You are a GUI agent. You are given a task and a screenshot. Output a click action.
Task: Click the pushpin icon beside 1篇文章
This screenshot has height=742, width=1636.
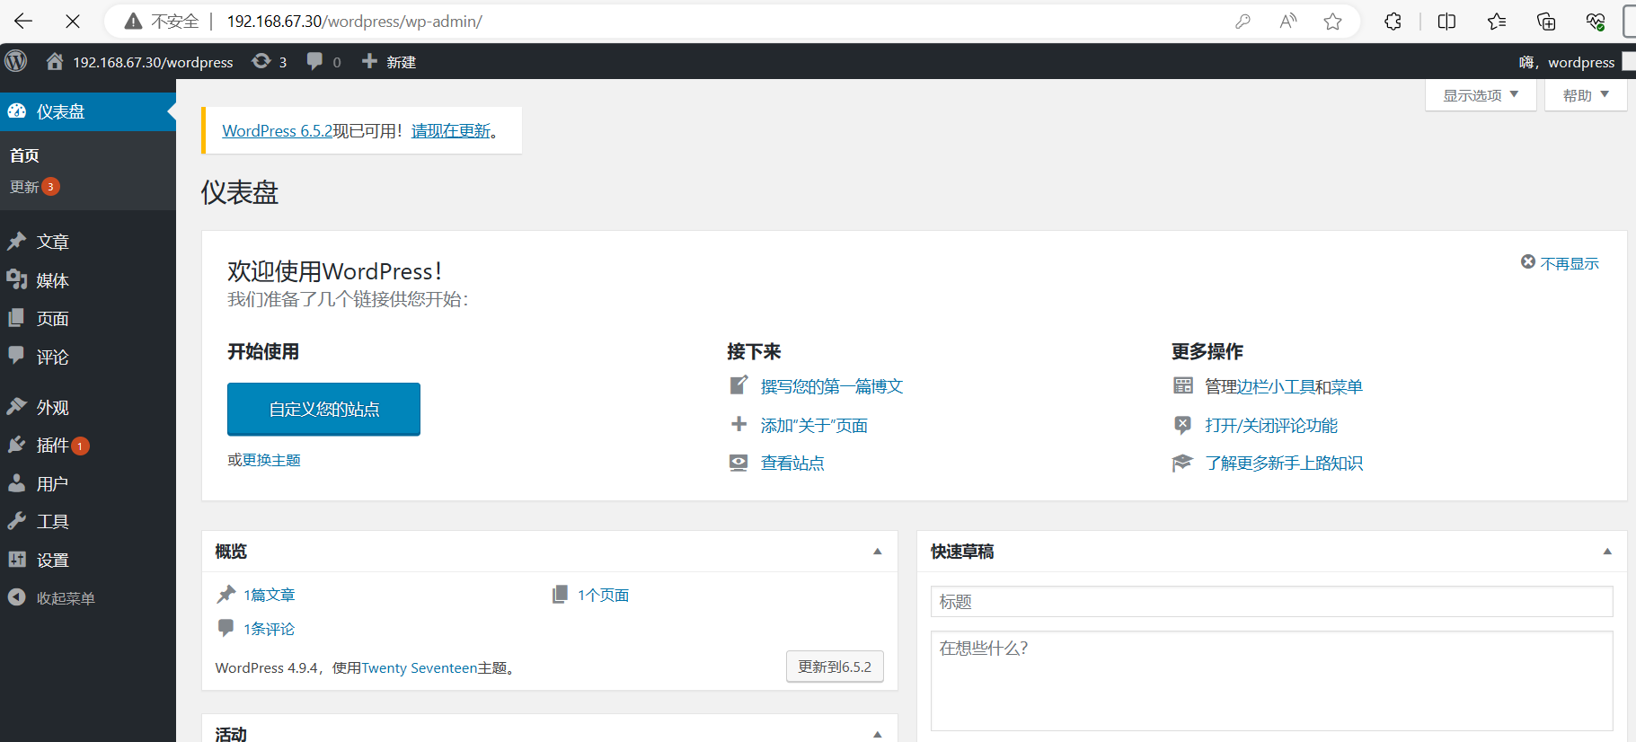click(x=226, y=594)
